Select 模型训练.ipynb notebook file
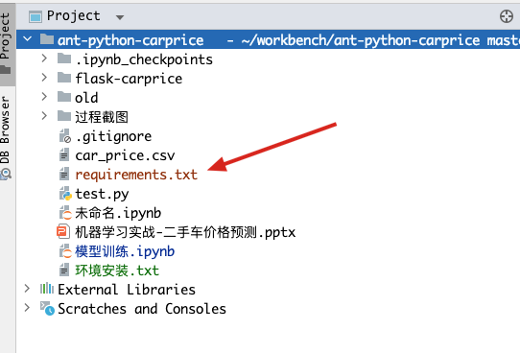 tap(125, 251)
